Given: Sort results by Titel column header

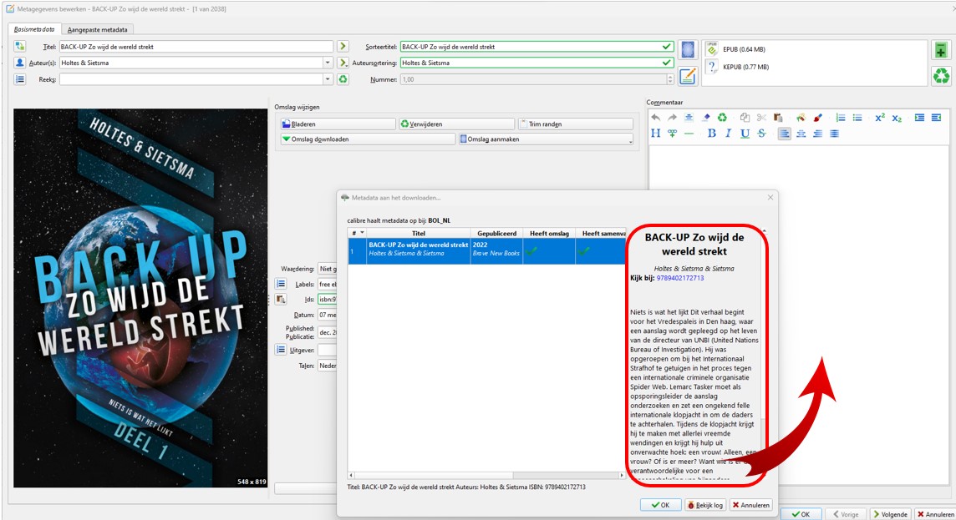Looking at the screenshot, I should point(418,233).
